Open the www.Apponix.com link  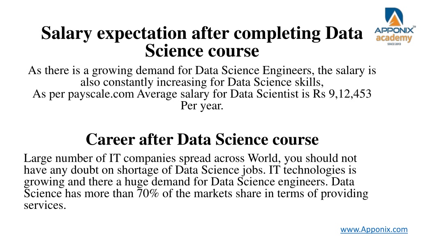[x=374, y=229]
